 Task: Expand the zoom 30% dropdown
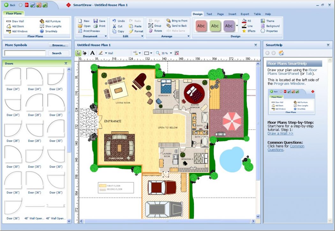coord(171,53)
